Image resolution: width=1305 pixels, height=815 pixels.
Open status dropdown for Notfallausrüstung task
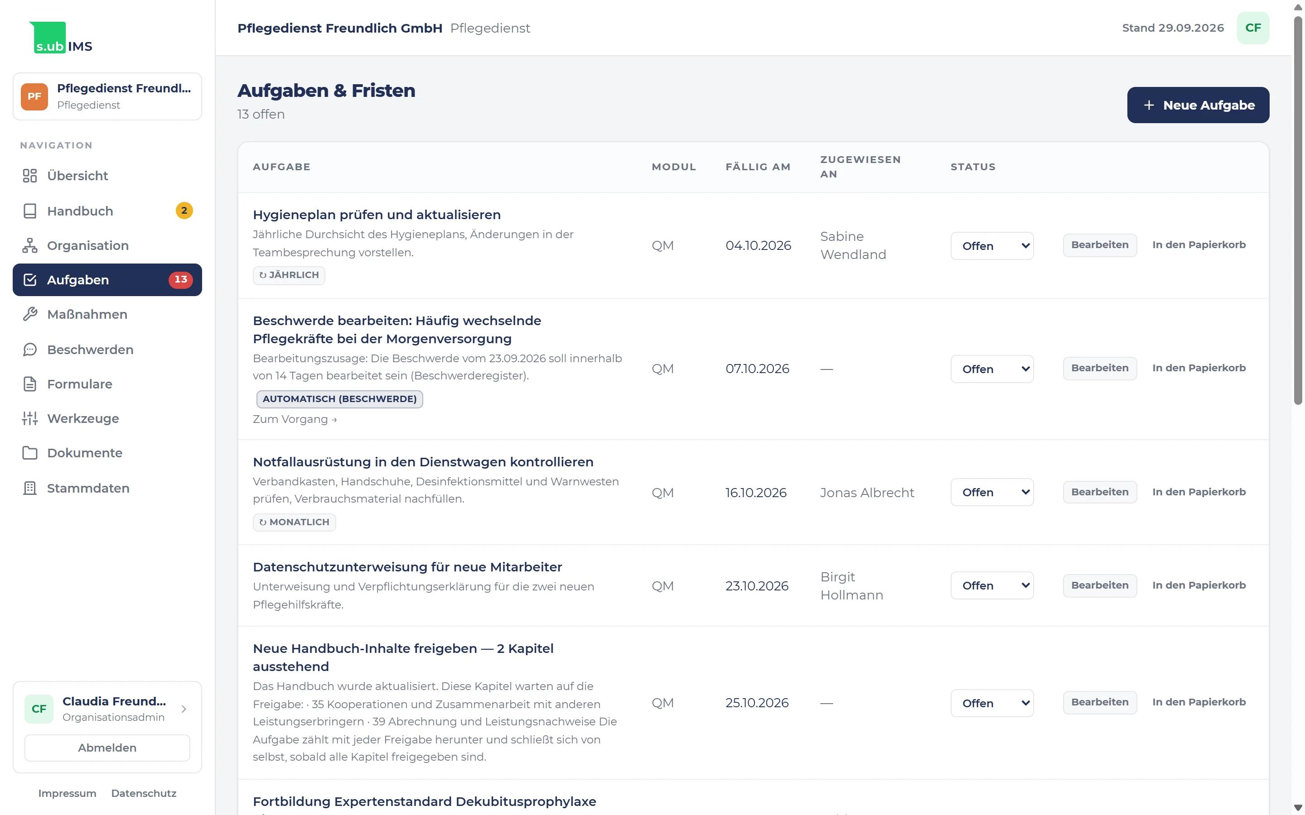(x=992, y=492)
